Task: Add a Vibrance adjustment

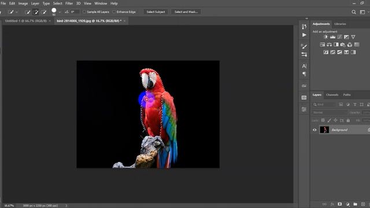Action: (x=353, y=37)
